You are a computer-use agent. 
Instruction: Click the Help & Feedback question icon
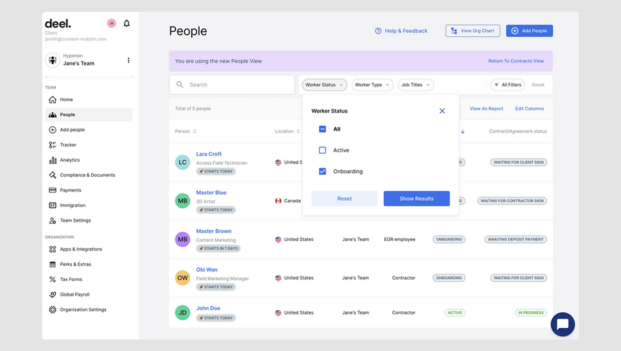(x=378, y=31)
